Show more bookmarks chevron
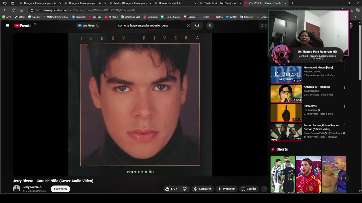This screenshot has width=362, height=203. pyautogui.click(x=355, y=17)
